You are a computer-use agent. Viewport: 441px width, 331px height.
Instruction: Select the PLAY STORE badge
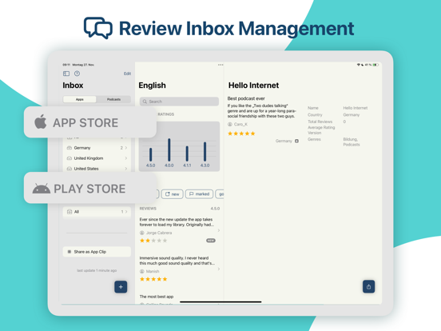[90, 188]
